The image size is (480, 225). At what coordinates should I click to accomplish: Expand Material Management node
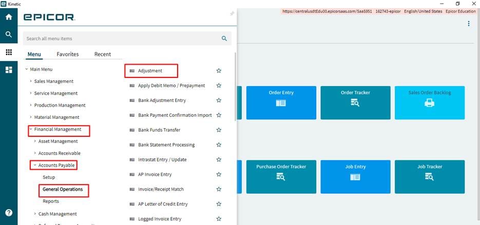pyautogui.click(x=31, y=117)
